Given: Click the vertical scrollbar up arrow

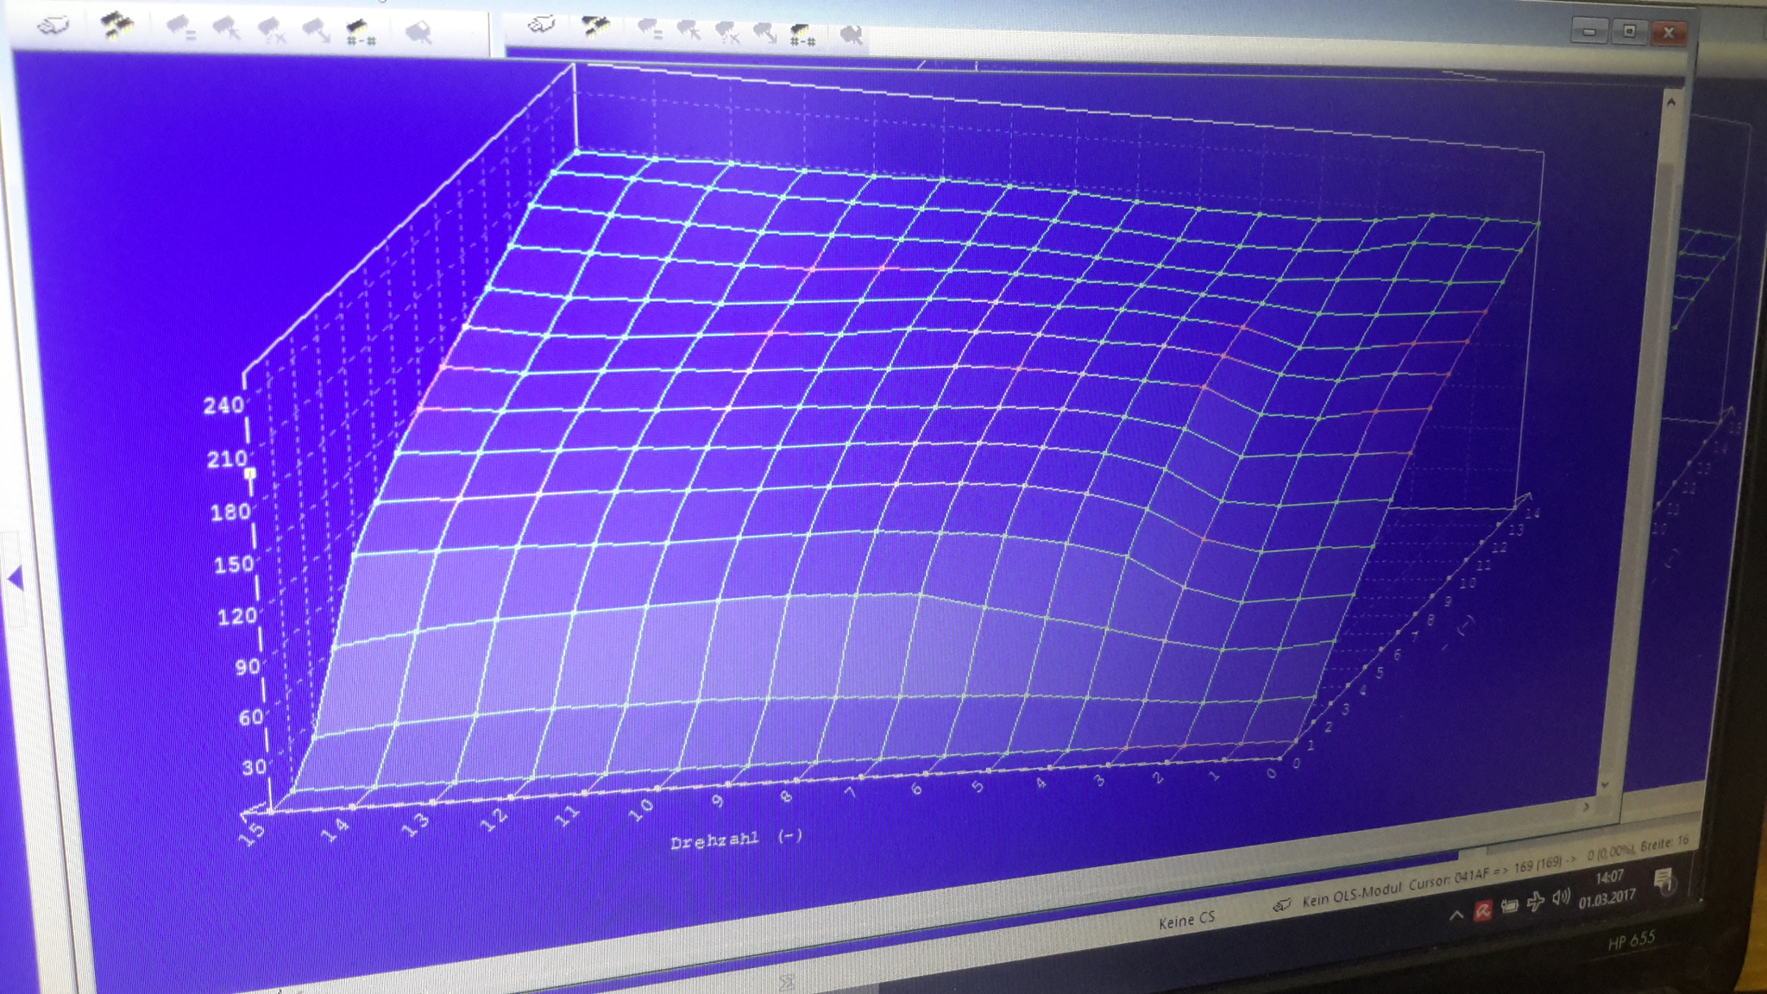Looking at the screenshot, I should pyautogui.click(x=1671, y=103).
